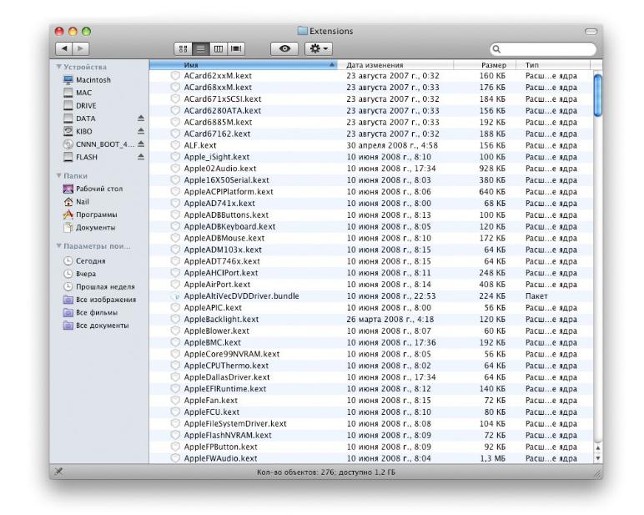
Task: Select AppleCPUThermo.kext file
Action: pos(371,366)
